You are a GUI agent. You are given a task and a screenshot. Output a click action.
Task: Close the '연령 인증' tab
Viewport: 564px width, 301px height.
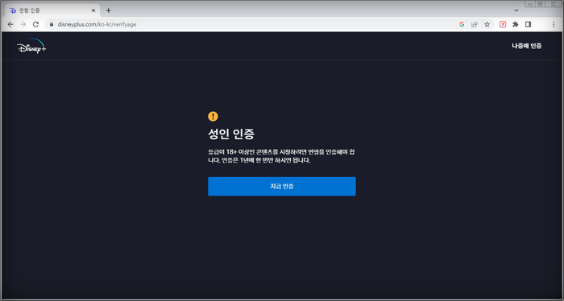point(93,10)
